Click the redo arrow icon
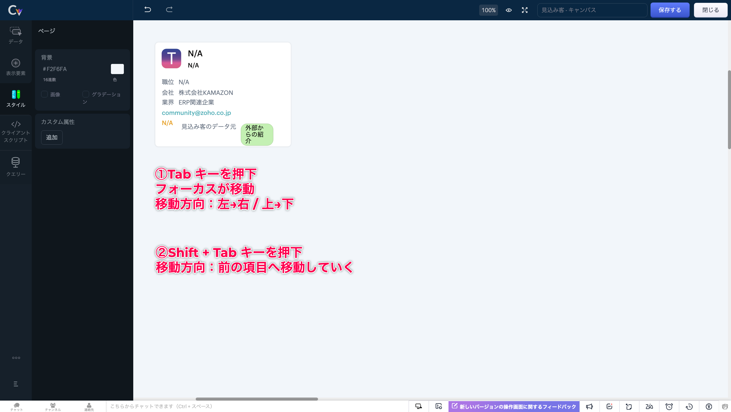731x412 pixels. tap(169, 10)
